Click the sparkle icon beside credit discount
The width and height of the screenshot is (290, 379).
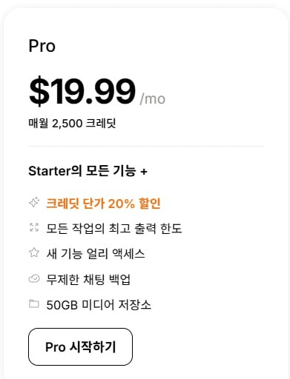34,203
